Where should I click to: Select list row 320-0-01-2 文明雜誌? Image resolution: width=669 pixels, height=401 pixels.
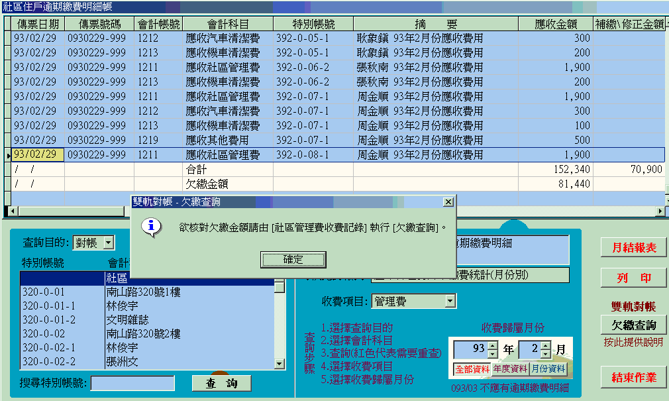(x=147, y=320)
